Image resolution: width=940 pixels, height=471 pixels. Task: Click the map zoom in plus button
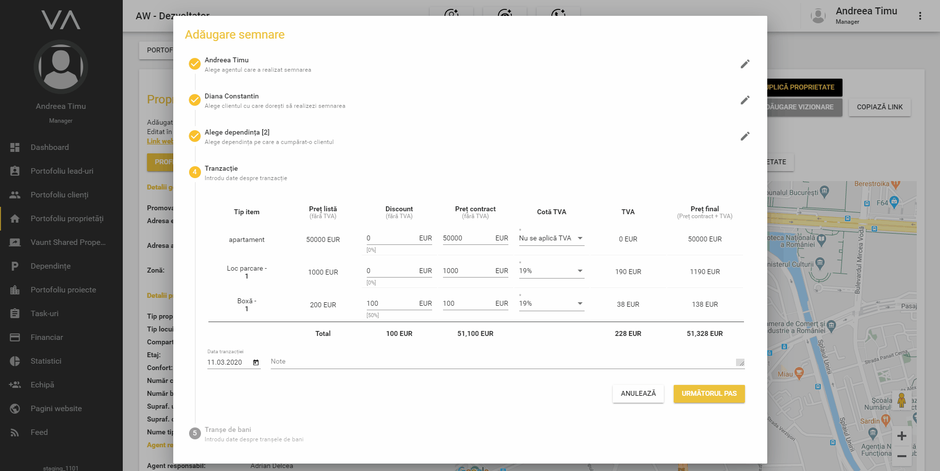click(901, 436)
